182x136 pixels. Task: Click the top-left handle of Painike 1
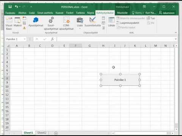point(101,74)
